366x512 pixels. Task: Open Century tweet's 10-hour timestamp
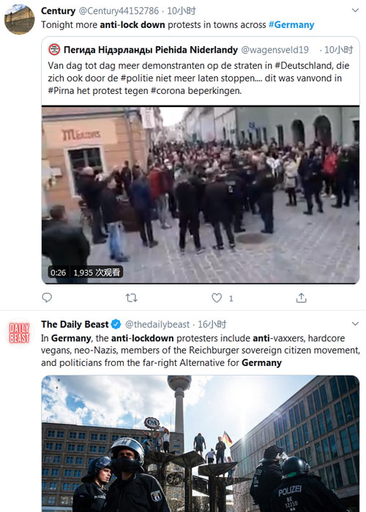182,11
